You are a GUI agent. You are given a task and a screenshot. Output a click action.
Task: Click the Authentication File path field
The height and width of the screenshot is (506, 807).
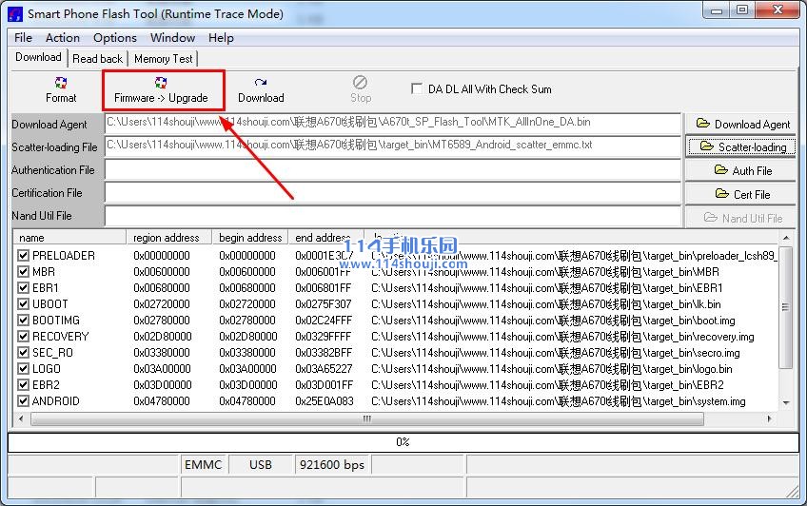tap(393, 170)
